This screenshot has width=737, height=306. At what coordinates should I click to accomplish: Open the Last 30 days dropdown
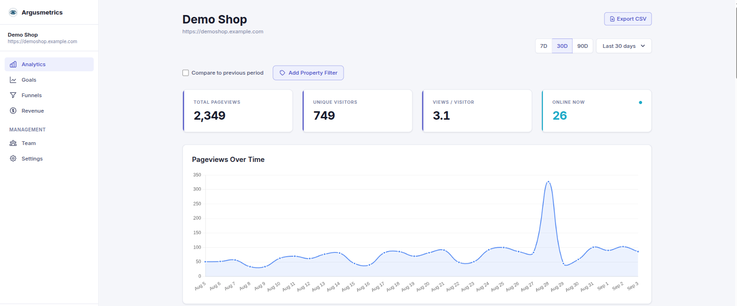pyautogui.click(x=624, y=46)
